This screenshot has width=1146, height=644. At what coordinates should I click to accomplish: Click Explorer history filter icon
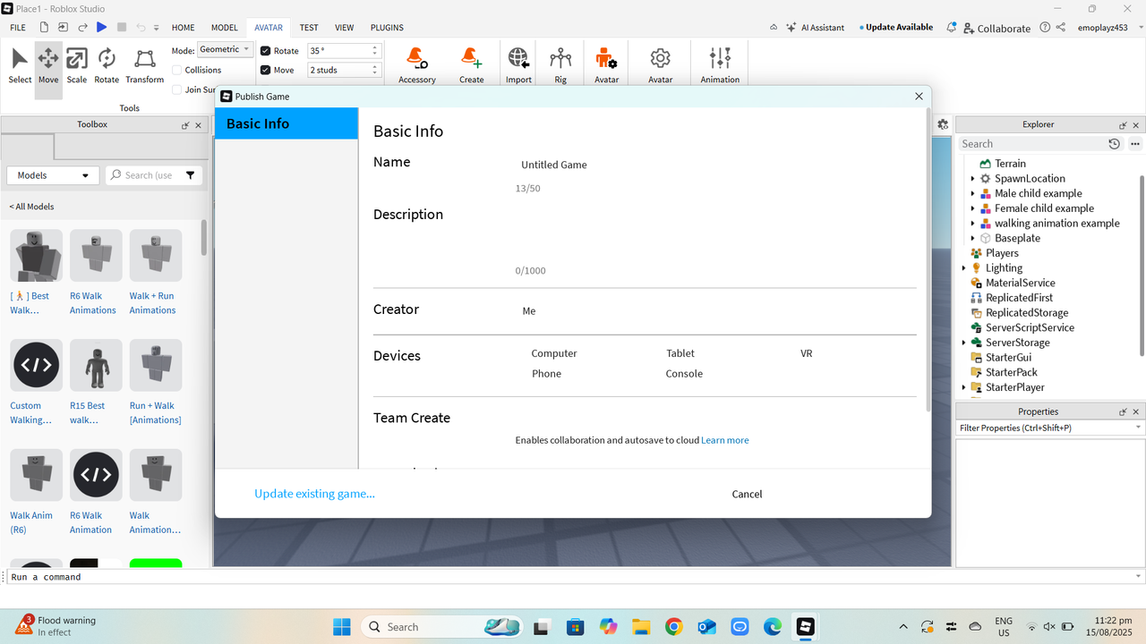[x=1114, y=144]
